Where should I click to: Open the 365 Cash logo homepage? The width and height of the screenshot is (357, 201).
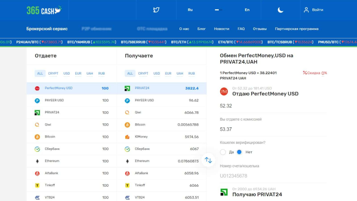click(44, 10)
